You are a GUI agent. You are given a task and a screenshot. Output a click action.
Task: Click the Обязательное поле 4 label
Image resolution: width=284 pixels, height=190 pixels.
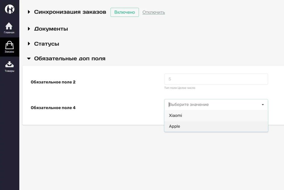[53, 108]
